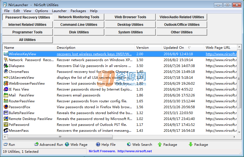The image size is (244, 157).
Task: Select Password Recovery Utilities category
Action: (28, 17)
